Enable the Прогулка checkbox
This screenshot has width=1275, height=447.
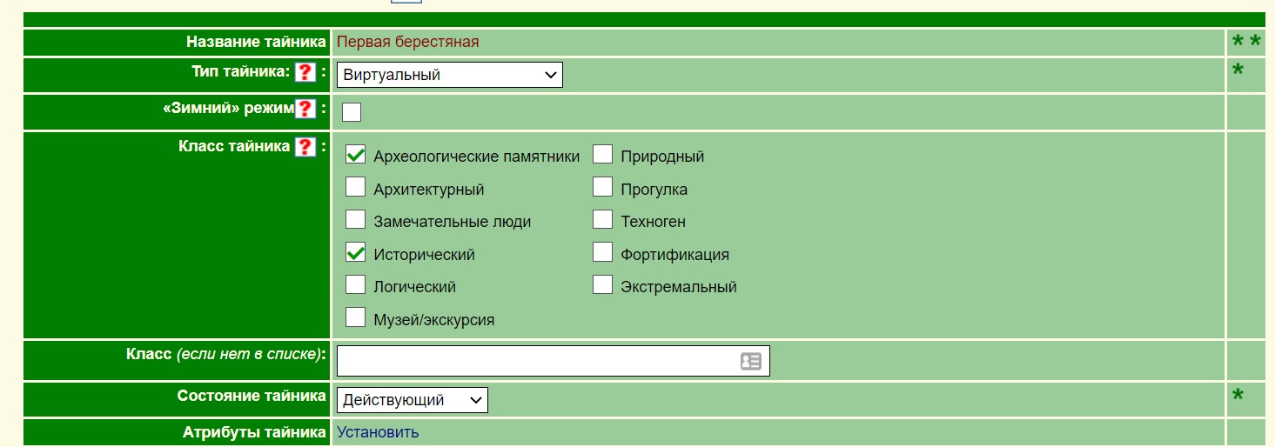point(602,187)
